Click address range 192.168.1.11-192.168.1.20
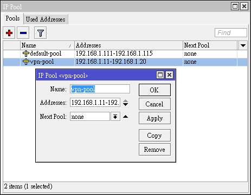 [x=111, y=62]
